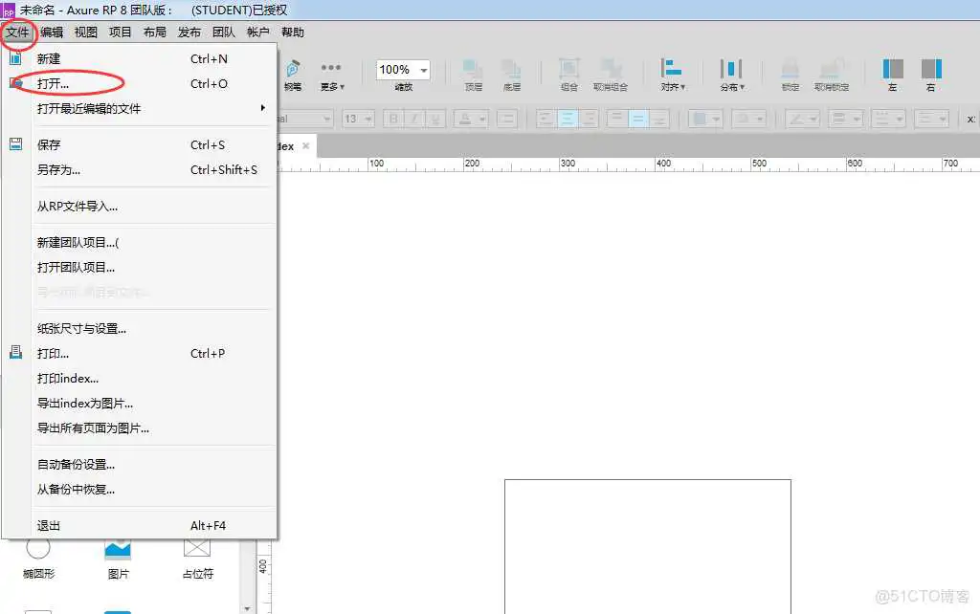Click the Group (组合) toolbar icon
Image resolution: width=980 pixels, height=614 pixels.
click(568, 71)
